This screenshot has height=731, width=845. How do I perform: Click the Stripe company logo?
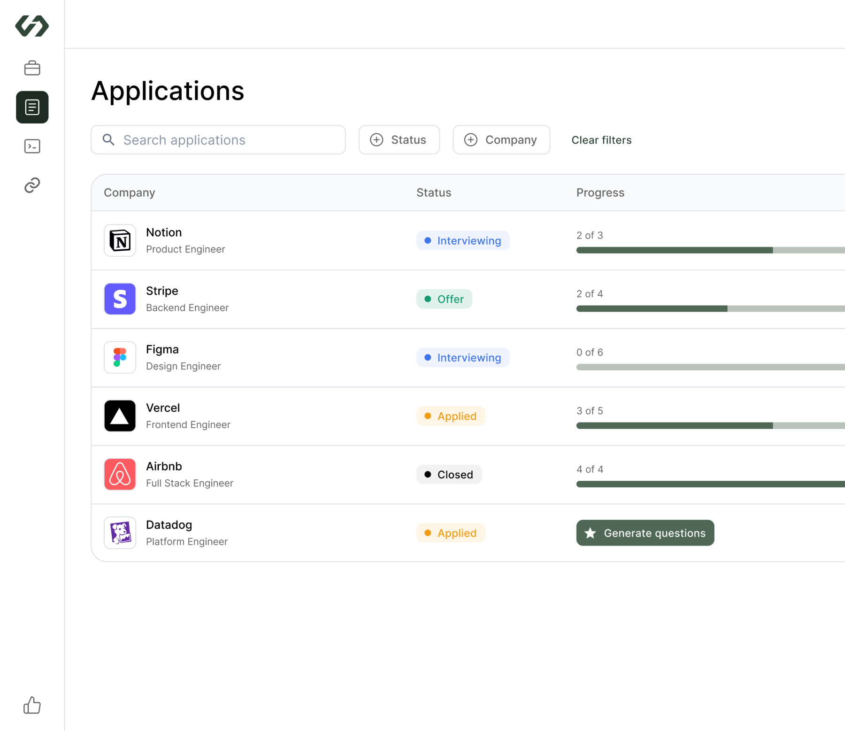pos(120,299)
